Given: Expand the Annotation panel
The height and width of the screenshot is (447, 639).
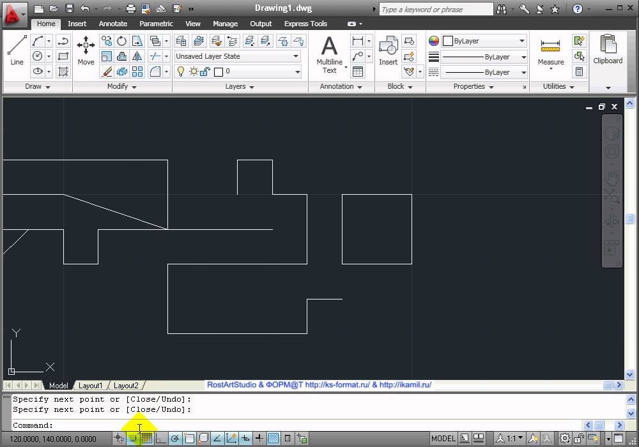Looking at the screenshot, I should click(x=341, y=86).
